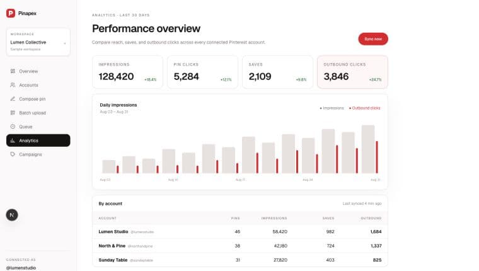
Task: Click the 1,684 outbound value
Action: pyautogui.click(x=376, y=231)
